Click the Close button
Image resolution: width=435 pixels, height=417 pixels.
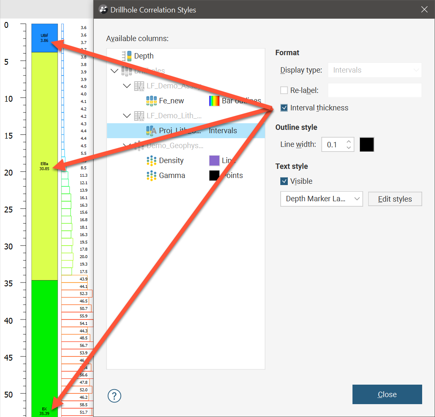click(x=387, y=394)
